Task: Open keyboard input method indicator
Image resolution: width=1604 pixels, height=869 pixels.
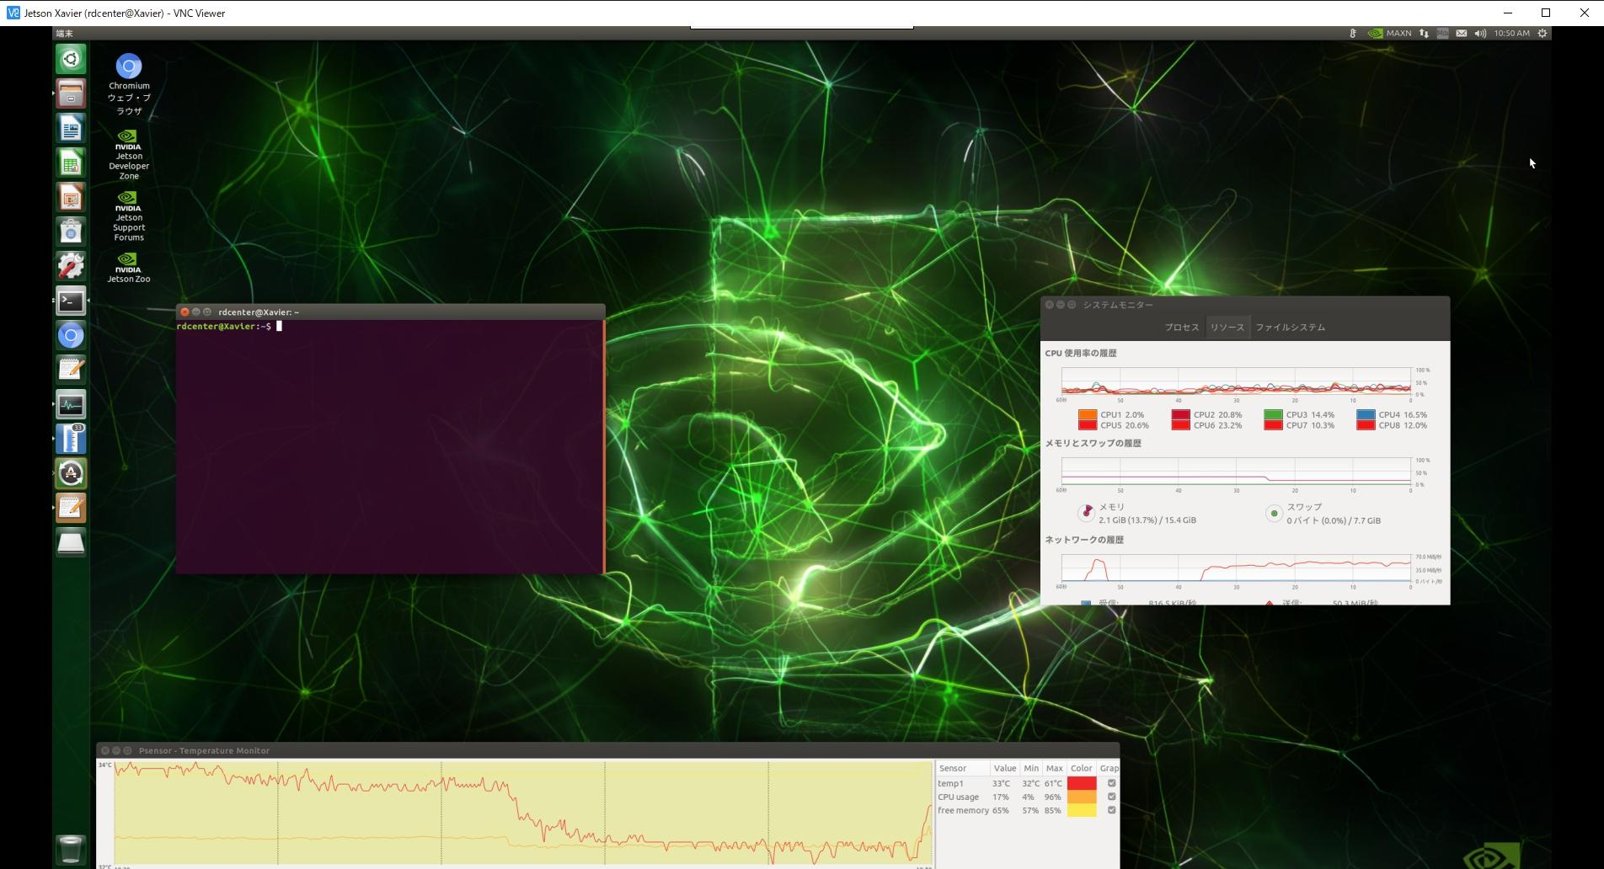Action: tap(1442, 34)
